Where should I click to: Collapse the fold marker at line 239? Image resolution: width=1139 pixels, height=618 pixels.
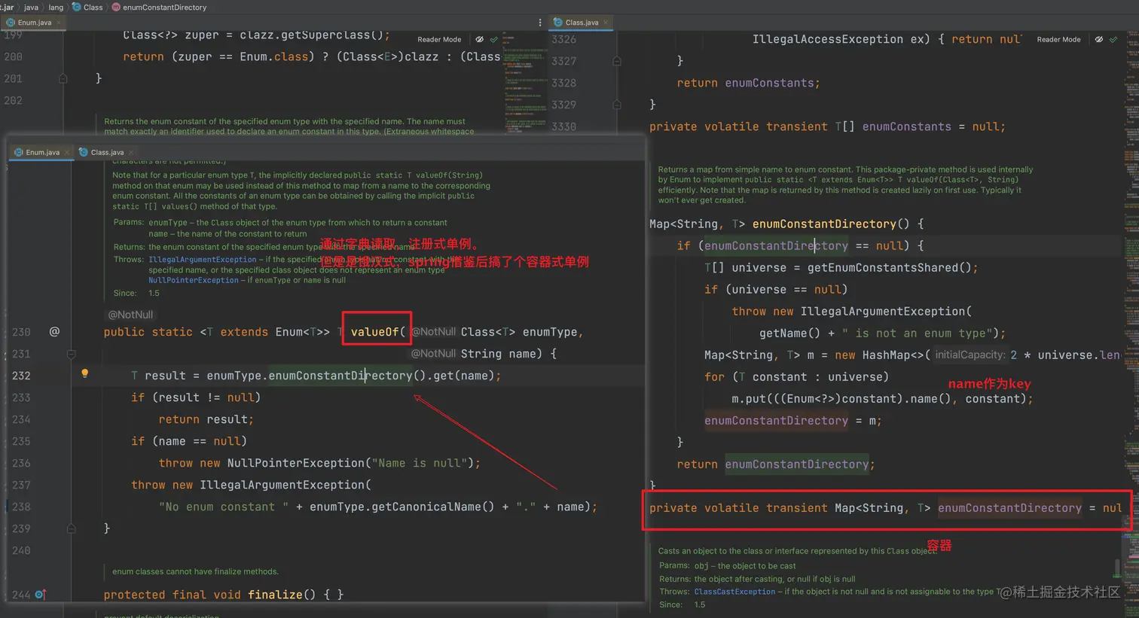click(71, 528)
